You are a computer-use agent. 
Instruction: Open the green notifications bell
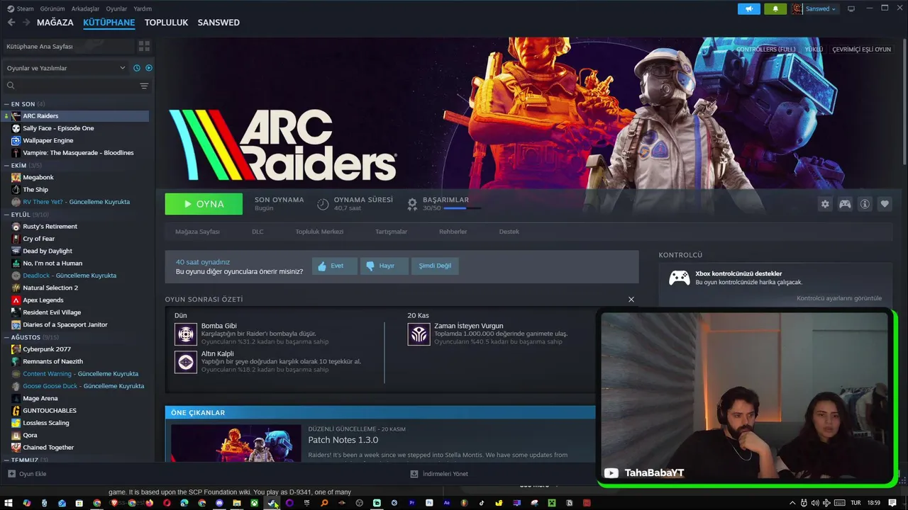[x=775, y=8]
